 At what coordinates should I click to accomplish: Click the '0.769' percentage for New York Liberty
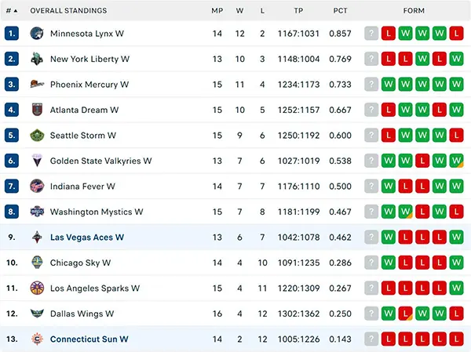340,59
